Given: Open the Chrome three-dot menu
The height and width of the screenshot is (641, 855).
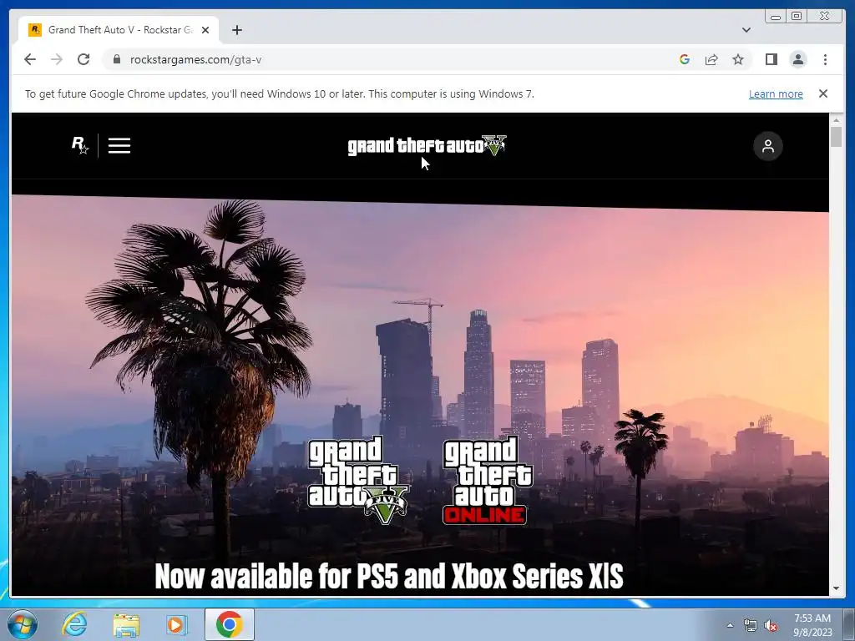Looking at the screenshot, I should point(825,59).
